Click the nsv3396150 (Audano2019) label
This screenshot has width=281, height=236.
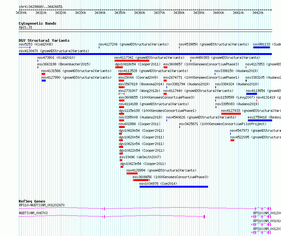point(236,71)
